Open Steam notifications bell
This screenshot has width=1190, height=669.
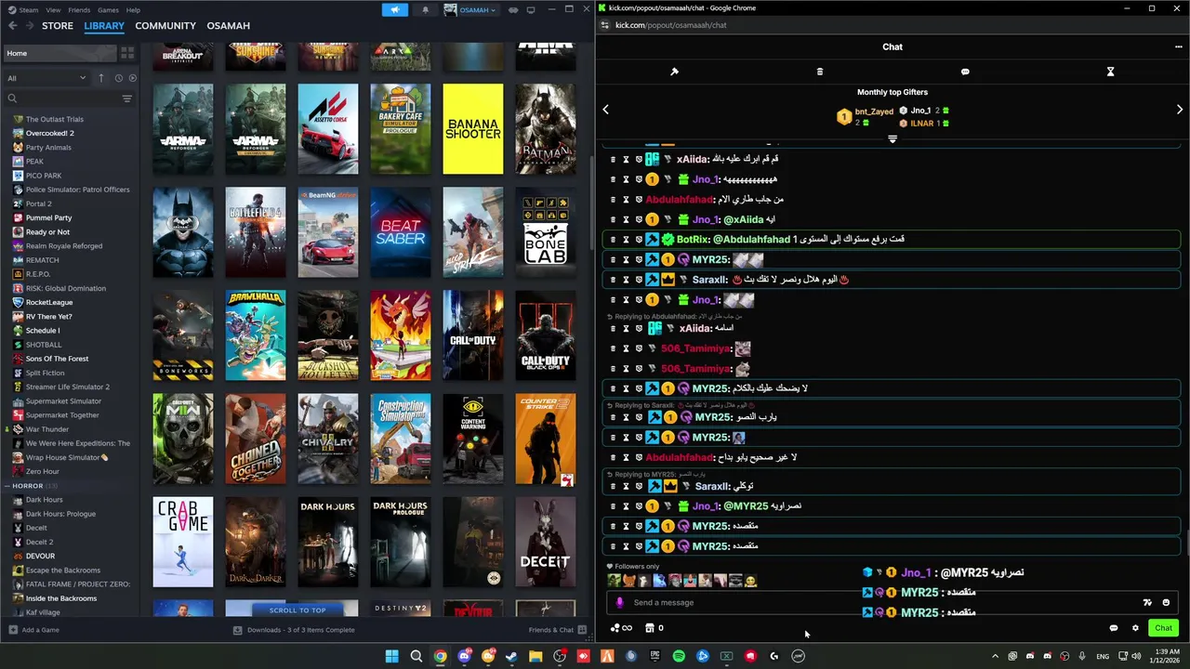pyautogui.click(x=425, y=9)
